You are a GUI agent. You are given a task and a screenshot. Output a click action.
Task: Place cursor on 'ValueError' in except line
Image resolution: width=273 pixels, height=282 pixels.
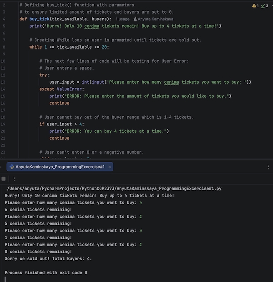point(69,89)
